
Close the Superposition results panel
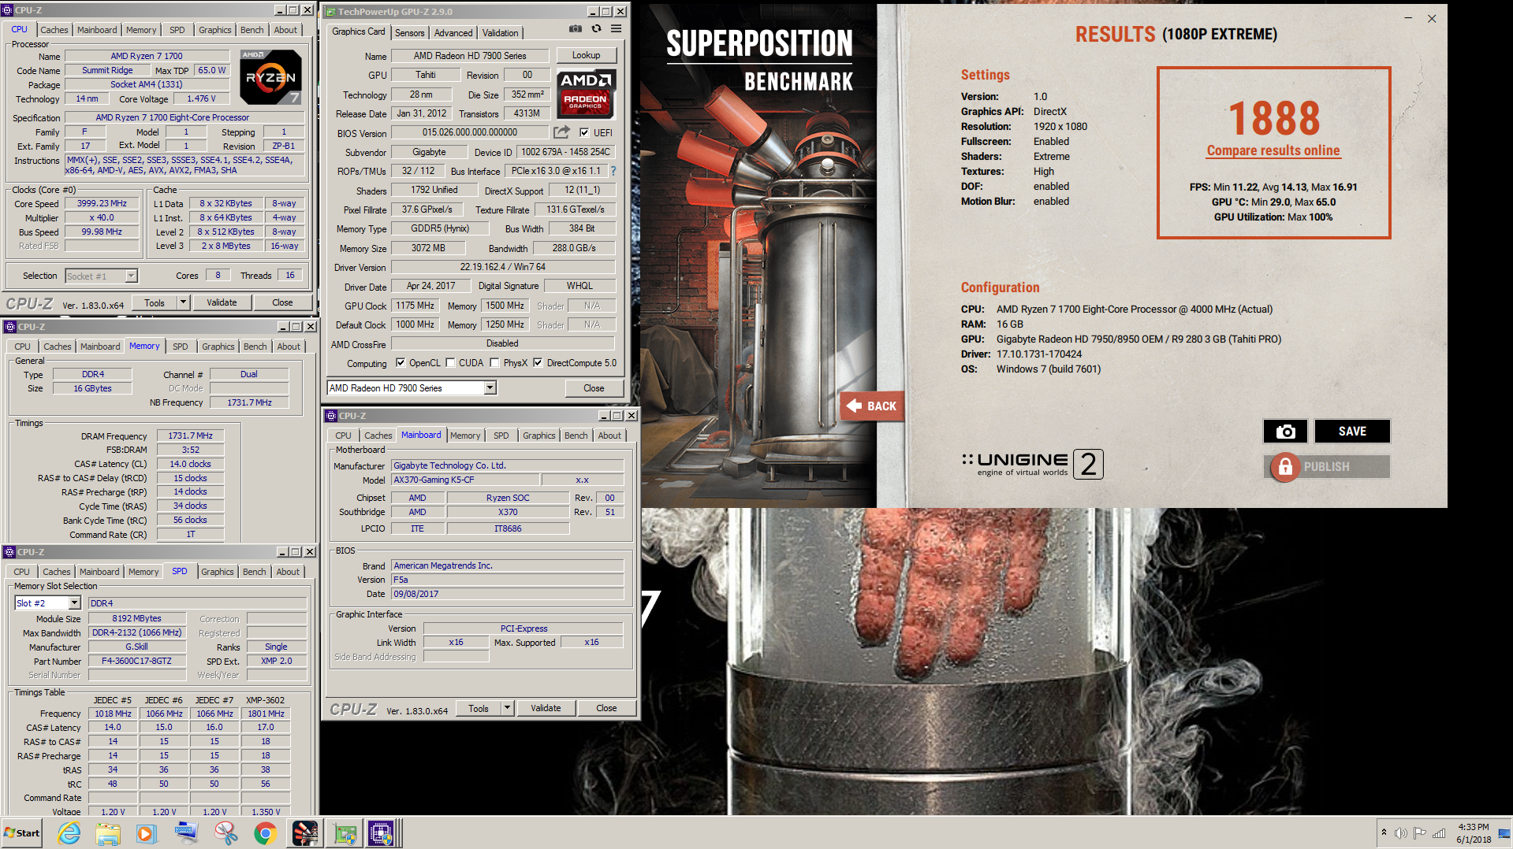click(x=1432, y=19)
